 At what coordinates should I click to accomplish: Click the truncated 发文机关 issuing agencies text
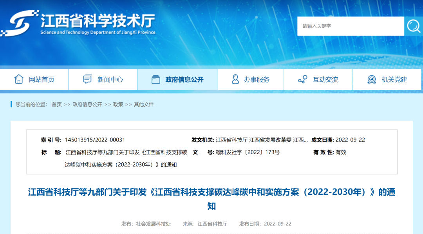(x=262, y=140)
